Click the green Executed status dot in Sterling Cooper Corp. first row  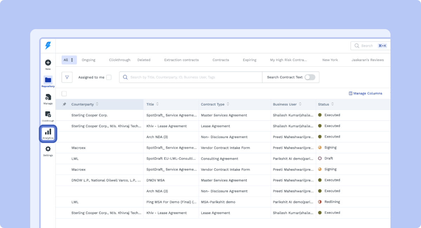coord(320,115)
